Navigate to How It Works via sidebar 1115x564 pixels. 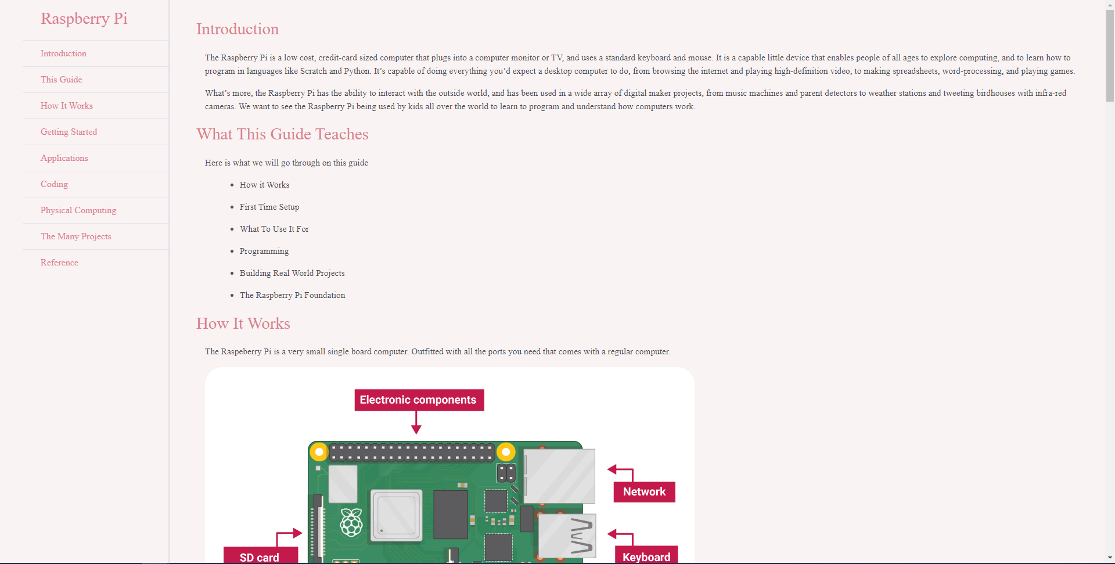[66, 106]
